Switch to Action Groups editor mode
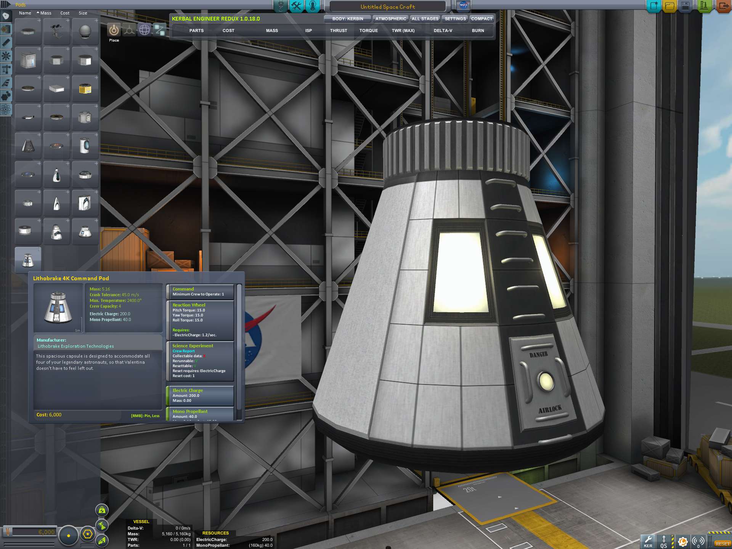The image size is (732, 549). click(x=297, y=6)
